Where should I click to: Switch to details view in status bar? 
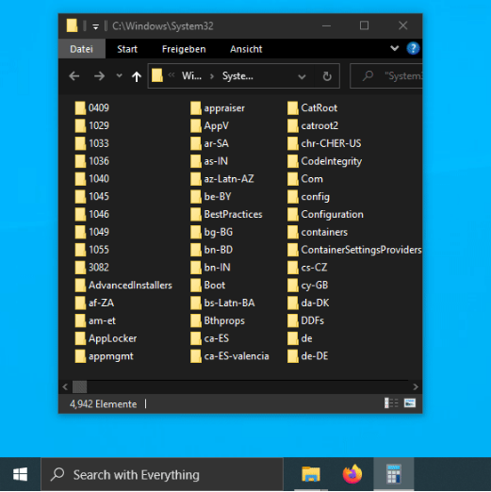[391, 402]
